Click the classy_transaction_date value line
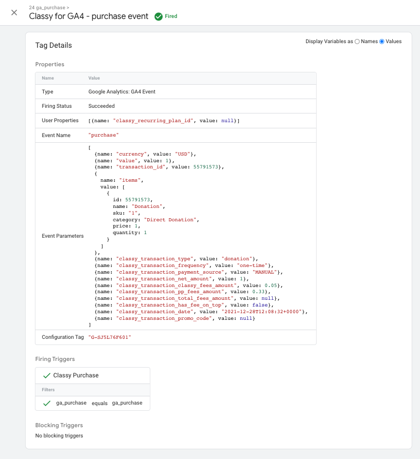 pos(201,312)
